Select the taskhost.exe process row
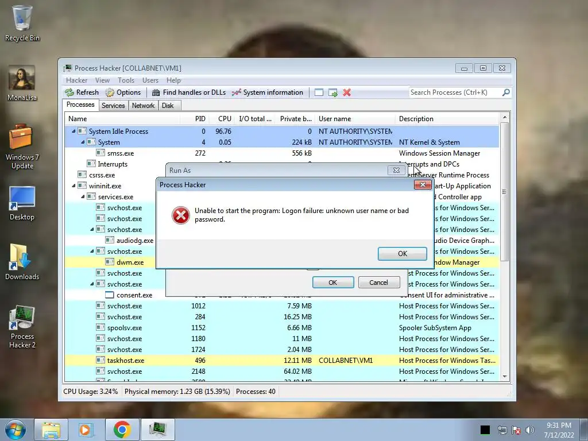Screen dimensions: 588x441 281,361
